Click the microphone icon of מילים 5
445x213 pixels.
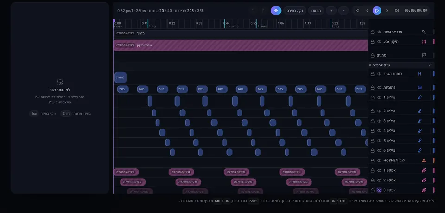tap(420, 141)
